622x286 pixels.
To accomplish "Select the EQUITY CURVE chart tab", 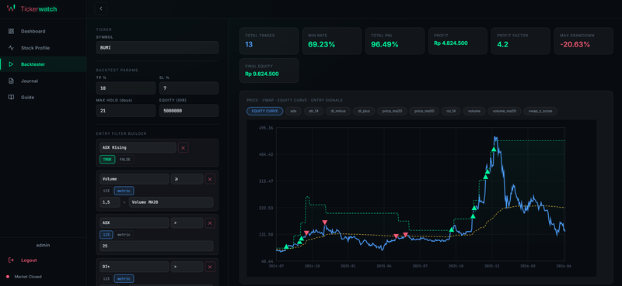I will pos(264,111).
